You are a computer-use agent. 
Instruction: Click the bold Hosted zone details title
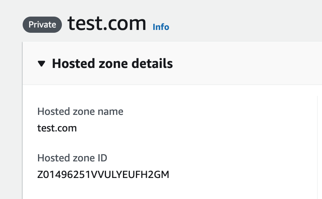pos(112,64)
